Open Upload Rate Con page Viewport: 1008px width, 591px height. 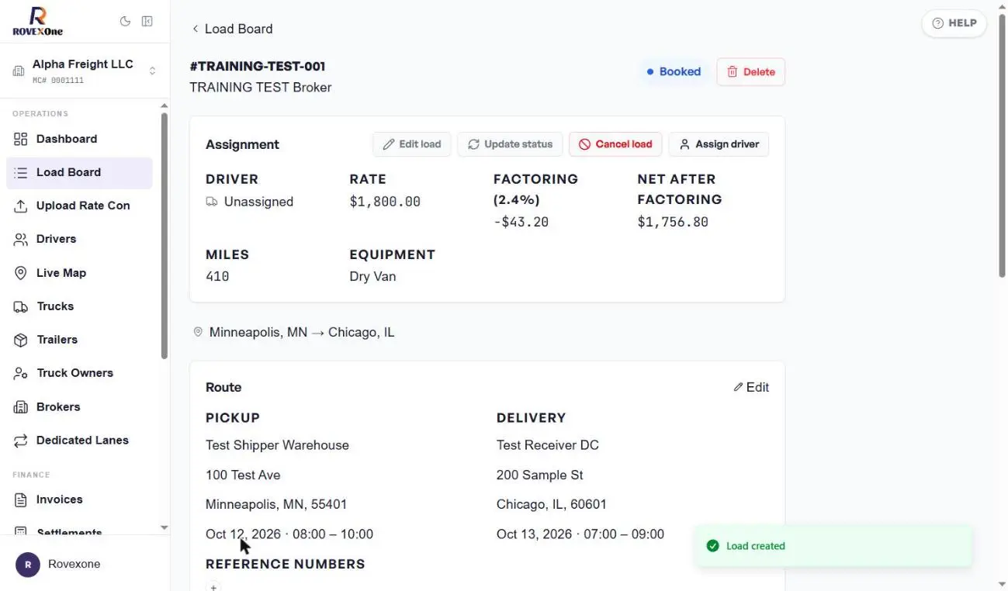79,206
